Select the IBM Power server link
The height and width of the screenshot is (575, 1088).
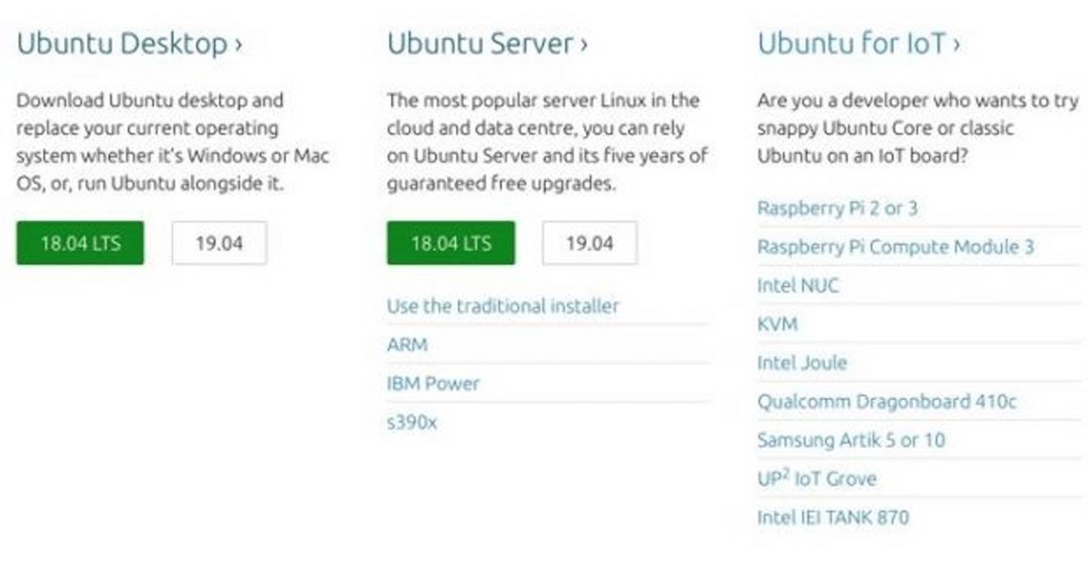[433, 384]
